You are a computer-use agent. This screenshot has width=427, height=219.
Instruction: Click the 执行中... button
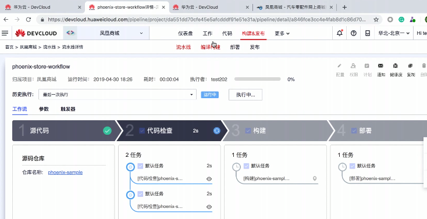[x=245, y=95]
